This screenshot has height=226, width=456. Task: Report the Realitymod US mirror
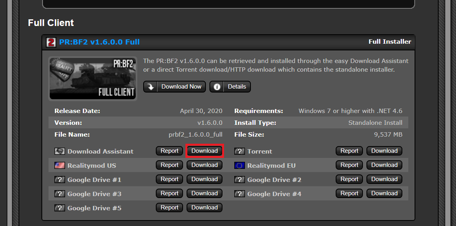(170, 165)
